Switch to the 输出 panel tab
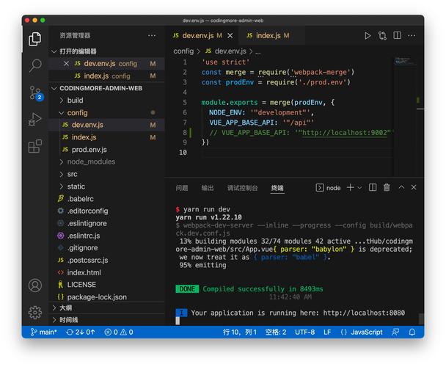The height and width of the screenshot is (367, 446). [x=208, y=188]
